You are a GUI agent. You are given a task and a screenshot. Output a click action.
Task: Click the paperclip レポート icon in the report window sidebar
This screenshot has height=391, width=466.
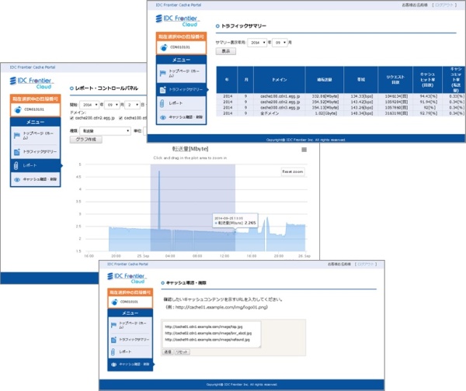[x=16, y=165]
